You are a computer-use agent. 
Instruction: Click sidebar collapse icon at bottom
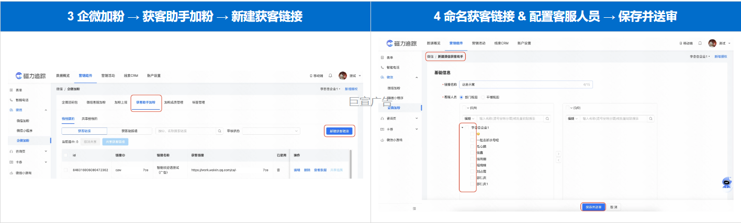(414, 208)
